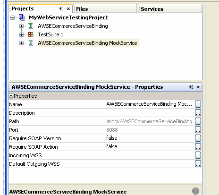This screenshot has width=219, height=195.
Task: Open the editor button for Path
Action: click(x=198, y=121)
